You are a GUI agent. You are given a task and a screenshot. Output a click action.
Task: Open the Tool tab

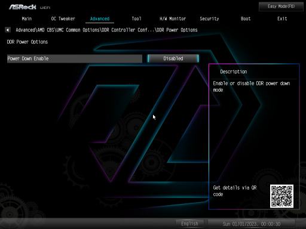click(x=136, y=18)
